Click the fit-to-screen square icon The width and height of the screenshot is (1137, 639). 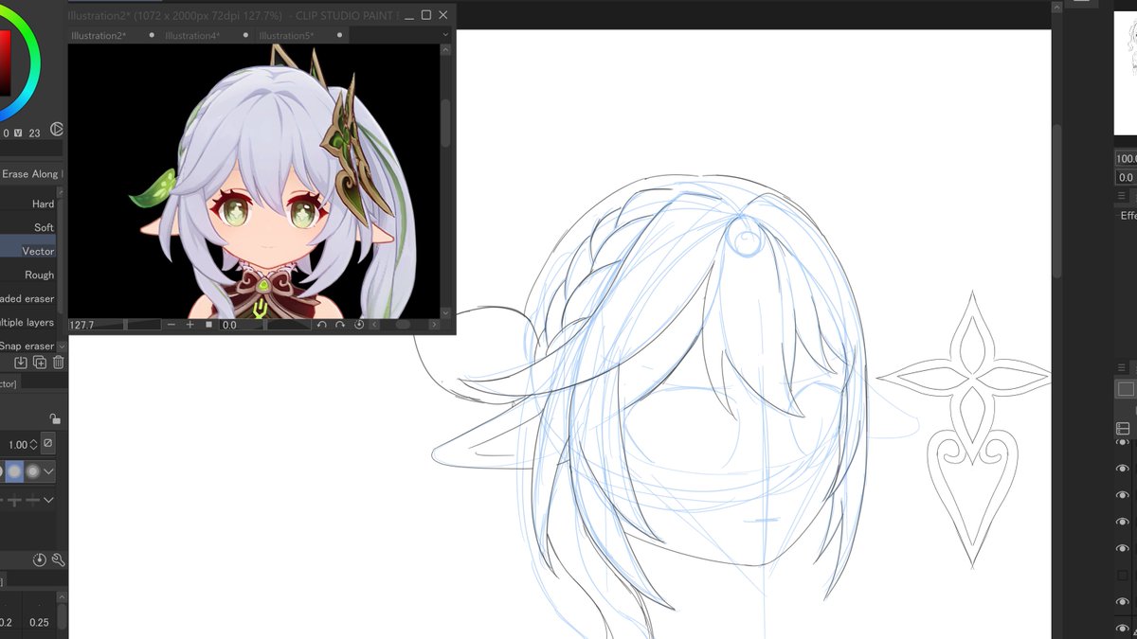click(x=208, y=325)
